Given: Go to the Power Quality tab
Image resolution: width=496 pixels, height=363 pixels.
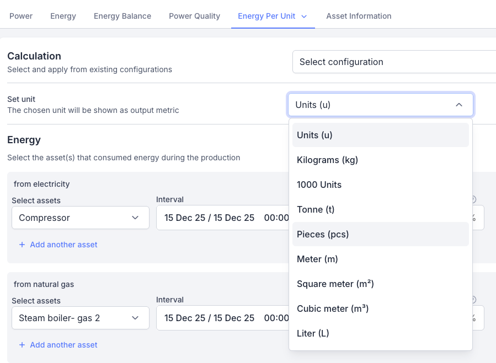Looking at the screenshot, I should coord(194,16).
